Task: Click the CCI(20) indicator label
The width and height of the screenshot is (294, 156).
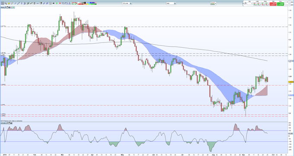Action: pos(3,123)
